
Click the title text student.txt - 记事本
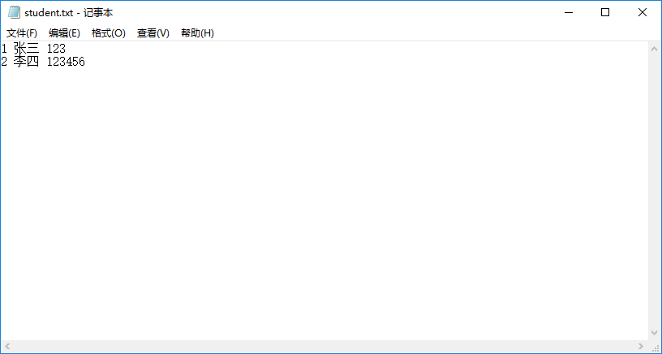click(69, 13)
